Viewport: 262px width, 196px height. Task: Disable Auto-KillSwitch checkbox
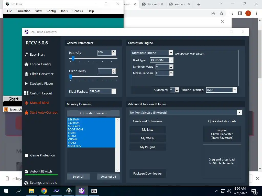(26, 171)
